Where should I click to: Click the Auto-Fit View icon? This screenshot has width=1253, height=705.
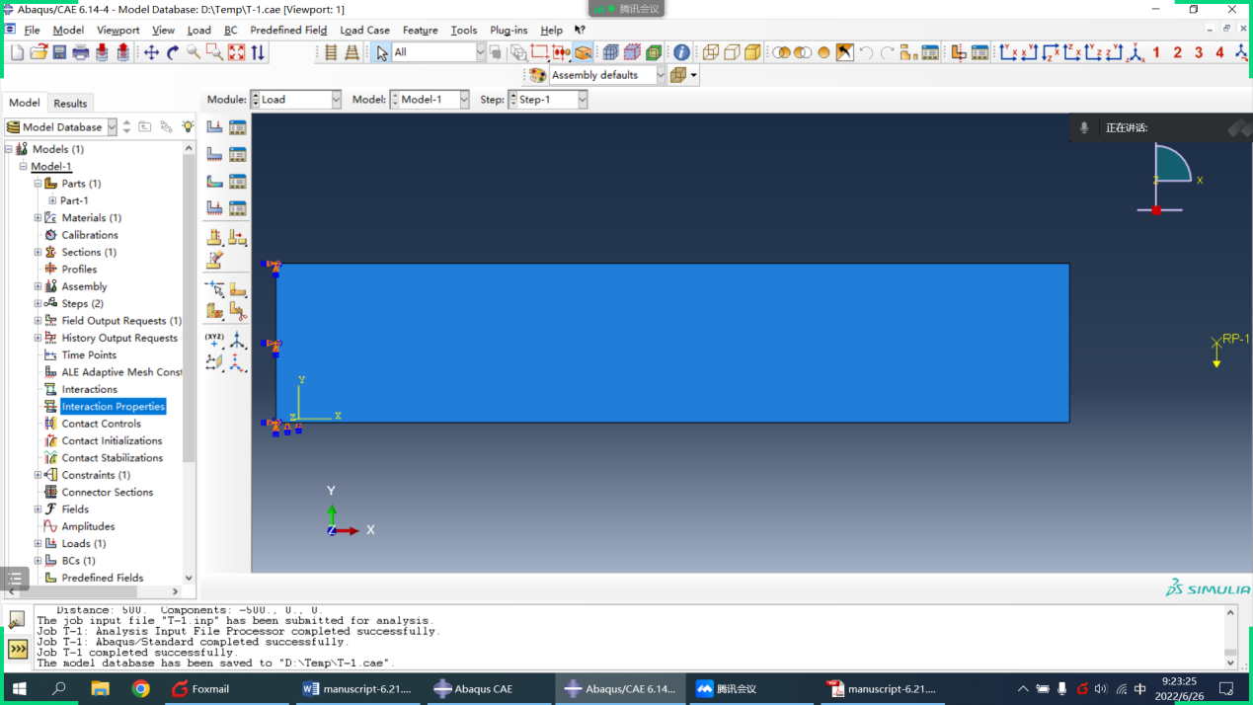point(237,52)
